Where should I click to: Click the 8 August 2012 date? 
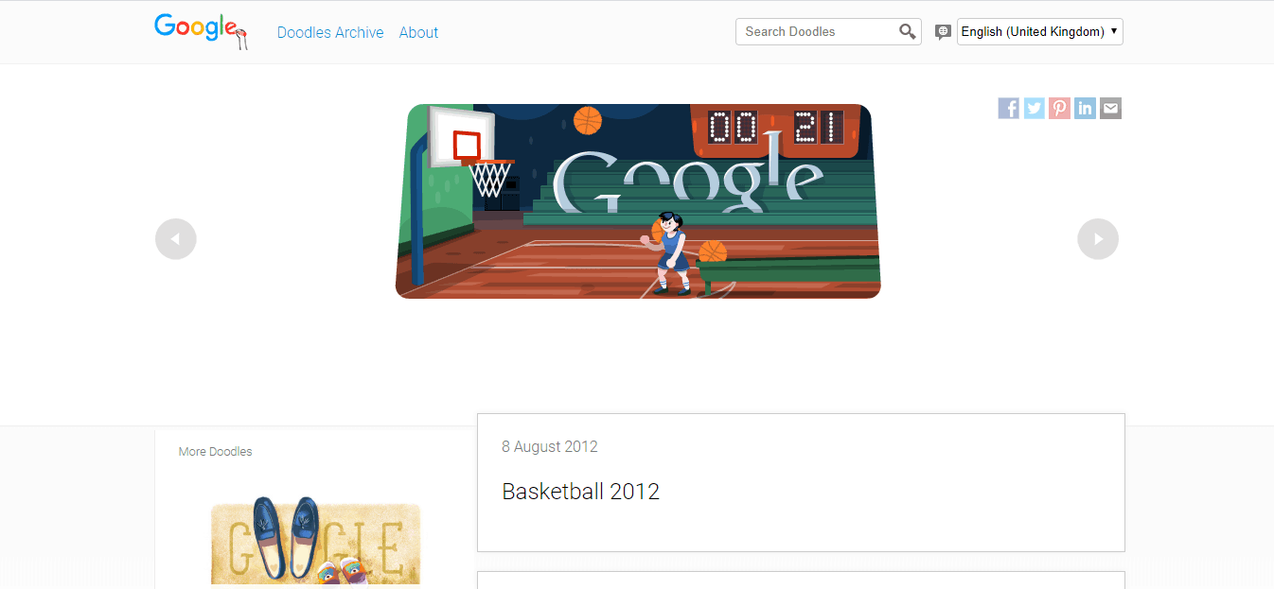(550, 446)
